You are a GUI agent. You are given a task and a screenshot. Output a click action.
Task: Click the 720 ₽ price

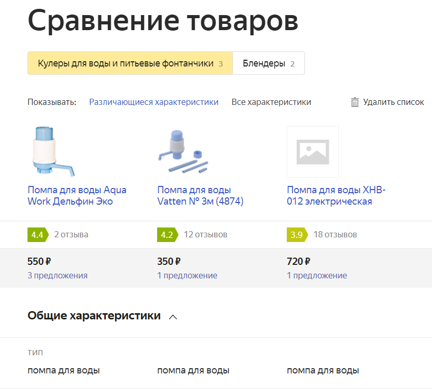point(298,261)
